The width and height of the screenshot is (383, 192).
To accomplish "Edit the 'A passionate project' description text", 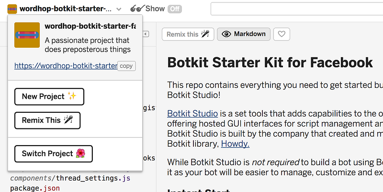I will click(x=88, y=45).
